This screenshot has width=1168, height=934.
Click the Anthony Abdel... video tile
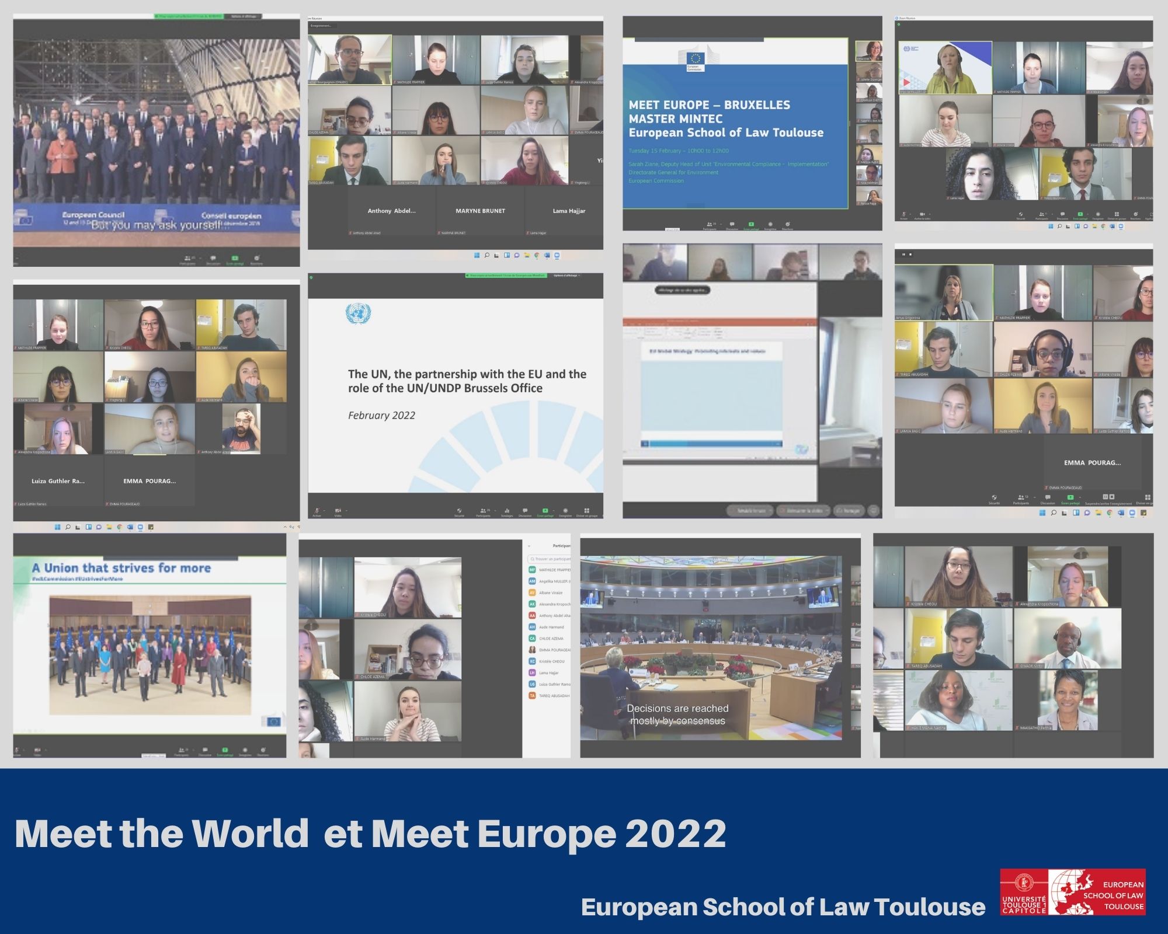point(392,211)
